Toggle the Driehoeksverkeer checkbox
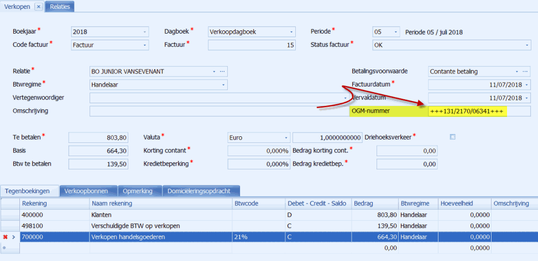Viewport: 538px width, 261px height. coord(453,137)
